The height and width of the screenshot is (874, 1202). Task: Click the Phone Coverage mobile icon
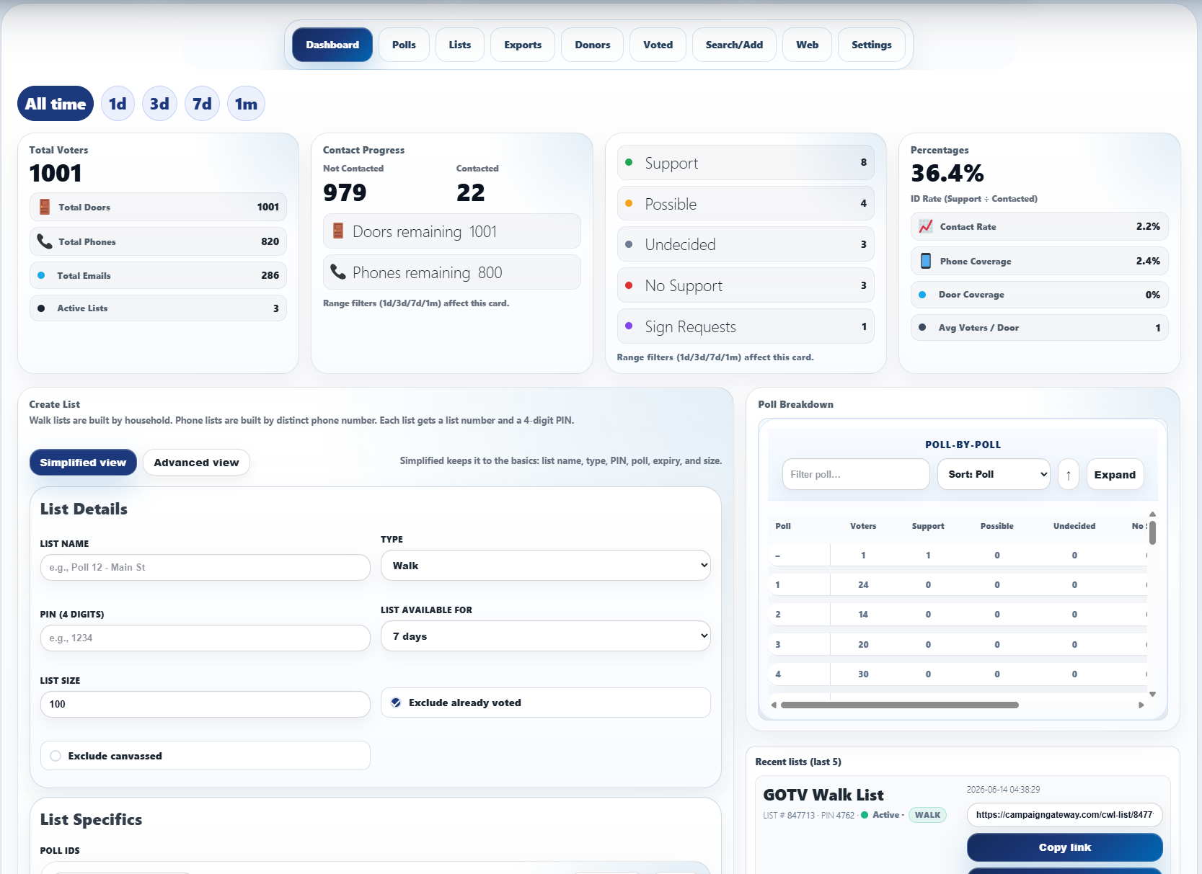tap(926, 261)
